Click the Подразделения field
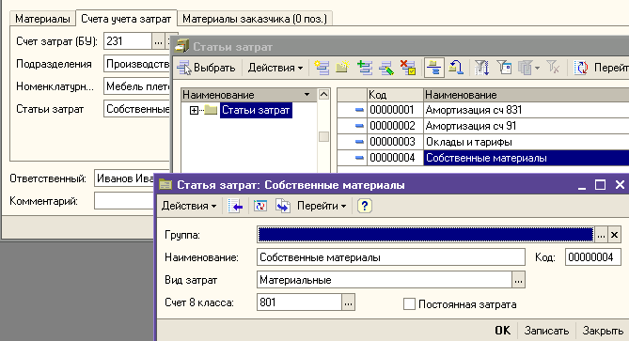Screen dimensions: 629x341 (x=137, y=64)
